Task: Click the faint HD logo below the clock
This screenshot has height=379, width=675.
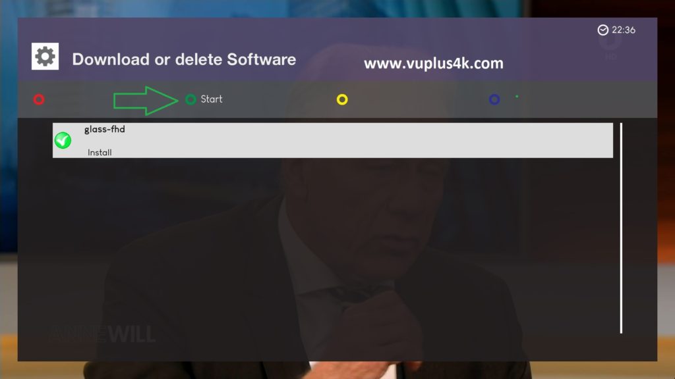Action: [x=610, y=57]
